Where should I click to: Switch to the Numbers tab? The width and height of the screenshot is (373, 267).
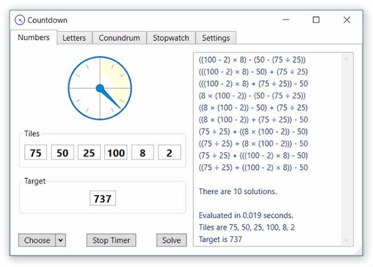[x=34, y=38]
